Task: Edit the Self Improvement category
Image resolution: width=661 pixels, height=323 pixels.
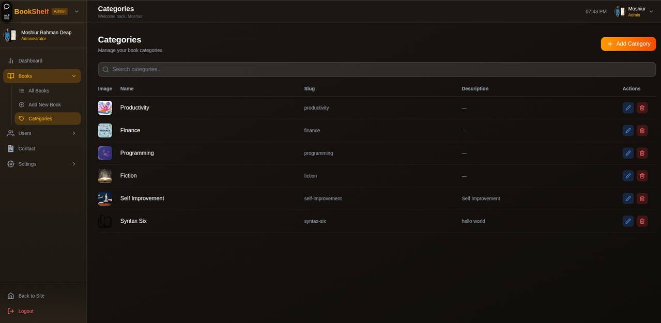Action: pos(628,198)
